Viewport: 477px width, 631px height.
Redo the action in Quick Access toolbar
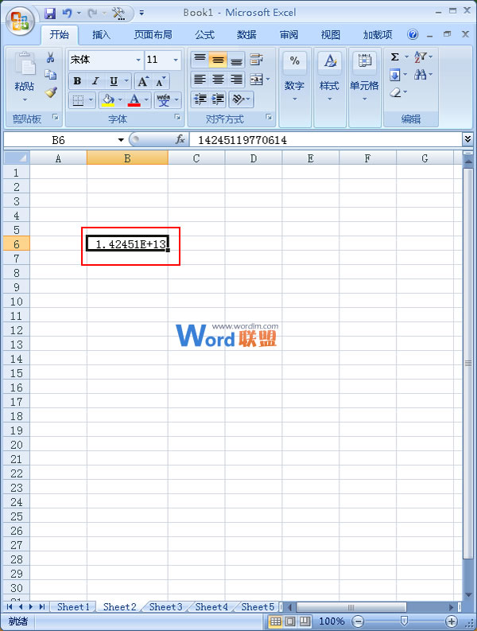[x=92, y=14]
